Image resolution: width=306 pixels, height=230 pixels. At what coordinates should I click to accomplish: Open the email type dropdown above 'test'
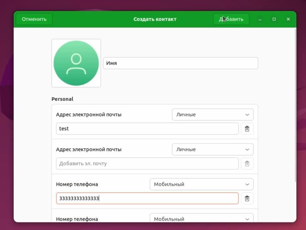pos(213,115)
